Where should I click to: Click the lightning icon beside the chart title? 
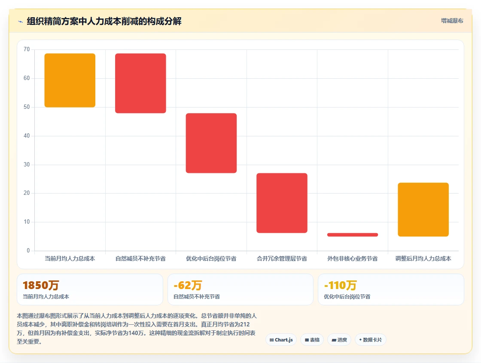pyautogui.click(x=21, y=22)
